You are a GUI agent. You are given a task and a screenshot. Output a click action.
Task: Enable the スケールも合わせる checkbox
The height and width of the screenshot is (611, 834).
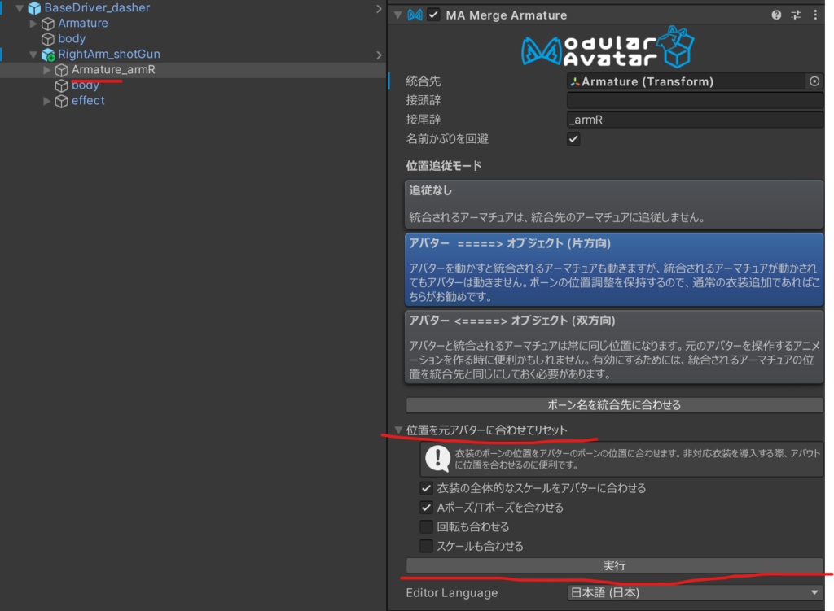426,546
